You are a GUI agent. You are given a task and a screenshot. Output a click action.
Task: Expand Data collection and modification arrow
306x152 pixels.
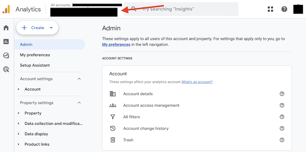click(19, 123)
